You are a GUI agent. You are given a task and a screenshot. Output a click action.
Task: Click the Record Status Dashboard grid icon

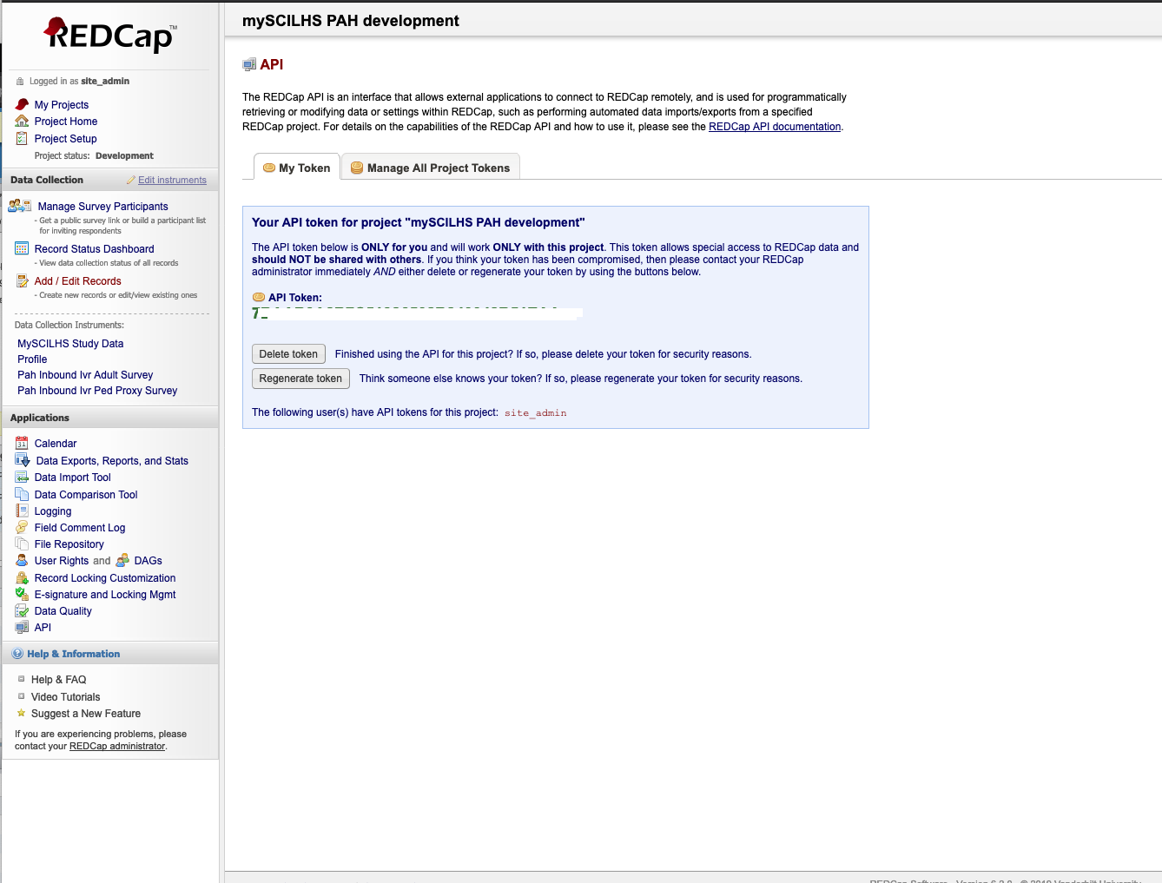coord(22,249)
